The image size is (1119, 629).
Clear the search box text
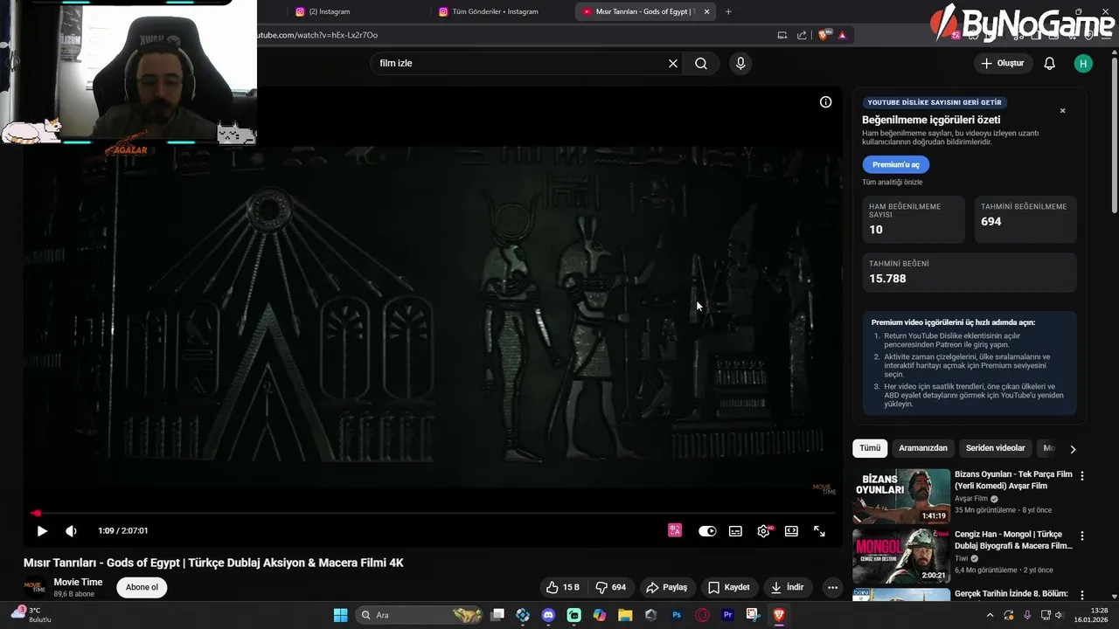pos(673,63)
